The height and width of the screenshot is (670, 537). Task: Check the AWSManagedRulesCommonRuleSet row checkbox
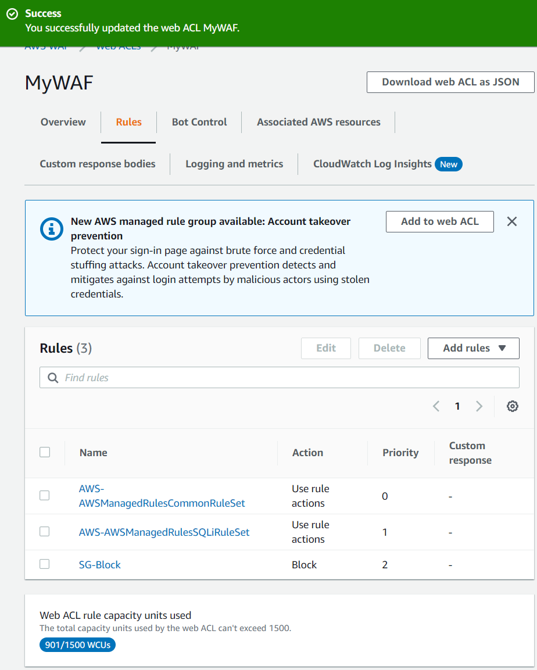pyautogui.click(x=45, y=496)
